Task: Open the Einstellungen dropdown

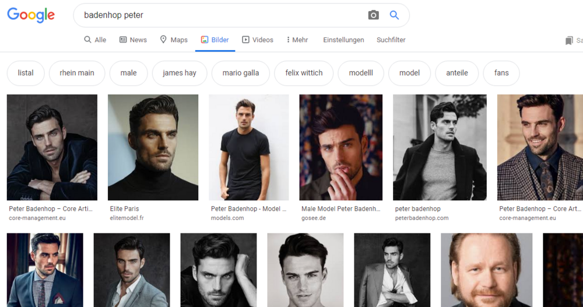Action: pyautogui.click(x=343, y=40)
